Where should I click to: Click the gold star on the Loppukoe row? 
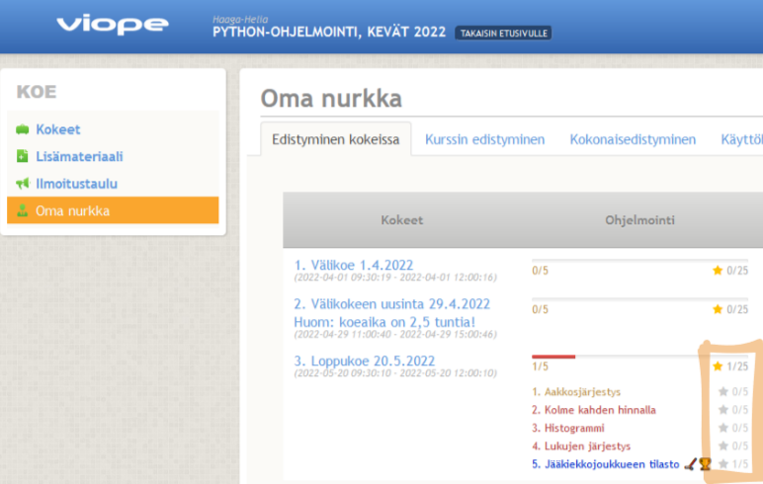718,366
